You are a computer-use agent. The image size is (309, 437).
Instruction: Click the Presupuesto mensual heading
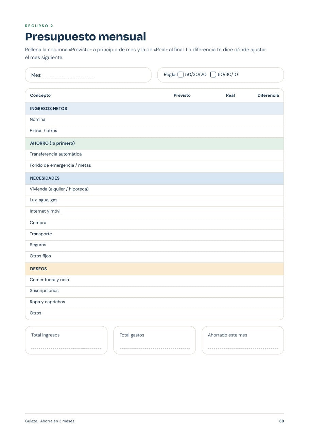[x=86, y=37]
